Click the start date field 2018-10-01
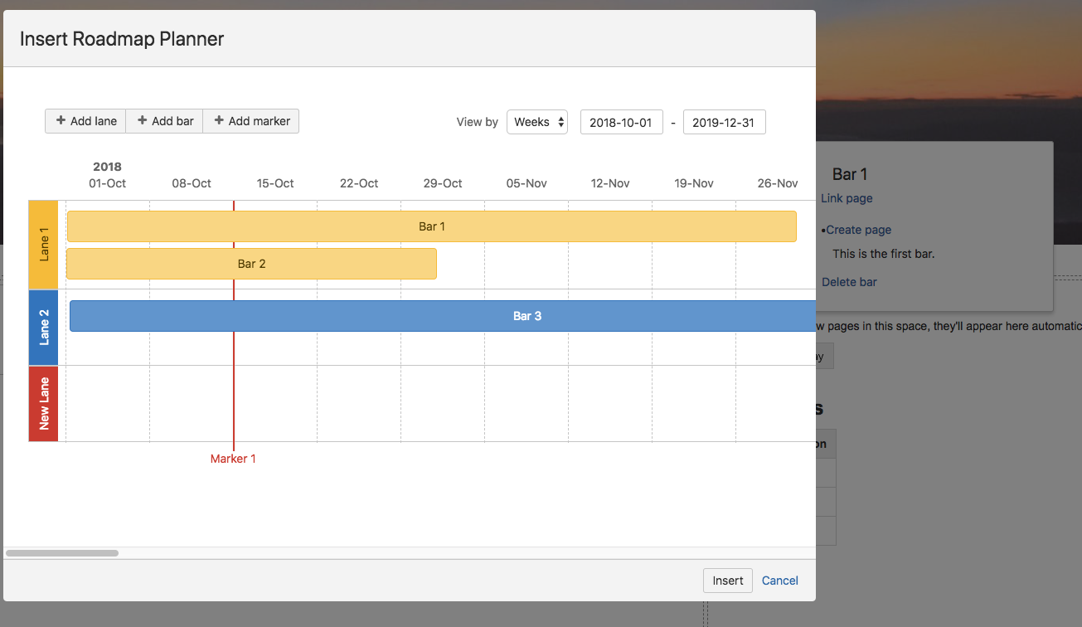Screen dimensions: 1082x627 click(x=622, y=122)
